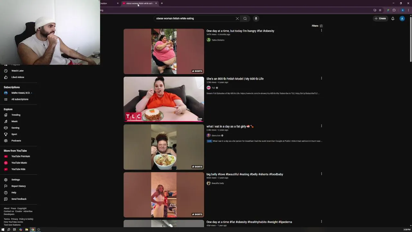Jump to 0:00 timestamp in Sierra Ann description
This screenshot has height=232, width=412.
209,141
